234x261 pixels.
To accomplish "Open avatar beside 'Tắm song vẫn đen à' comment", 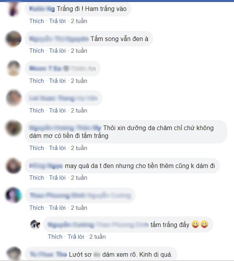I will tap(14, 39).
